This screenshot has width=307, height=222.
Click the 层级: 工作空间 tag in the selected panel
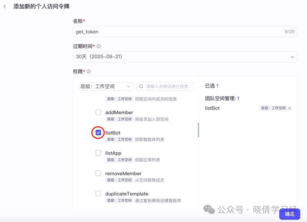(x=273, y=108)
